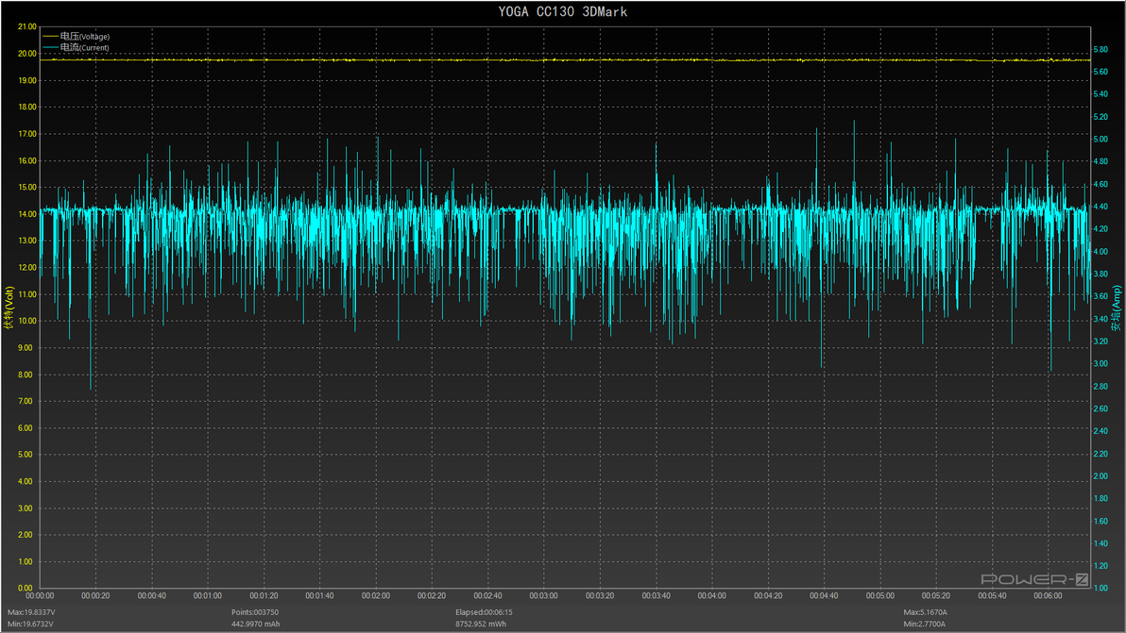
Task: Click the "Points:003750" status entry
Action: pyautogui.click(x=255, y=612)
